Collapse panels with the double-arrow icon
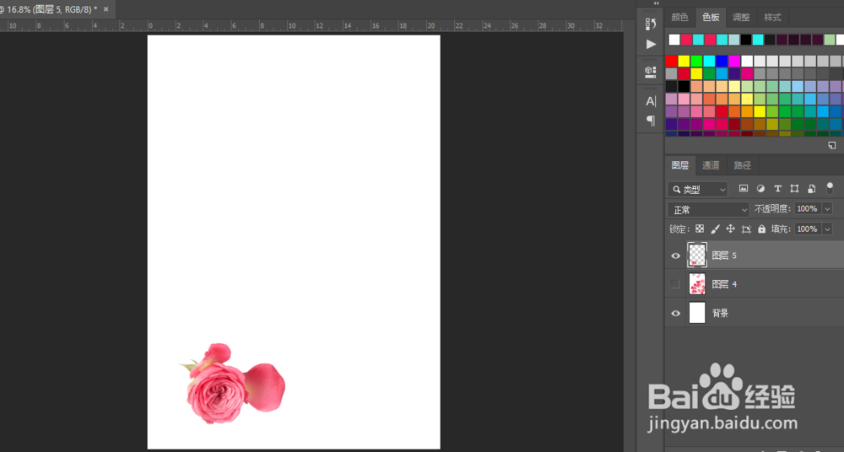844x452 pixels. click(656, 3)
